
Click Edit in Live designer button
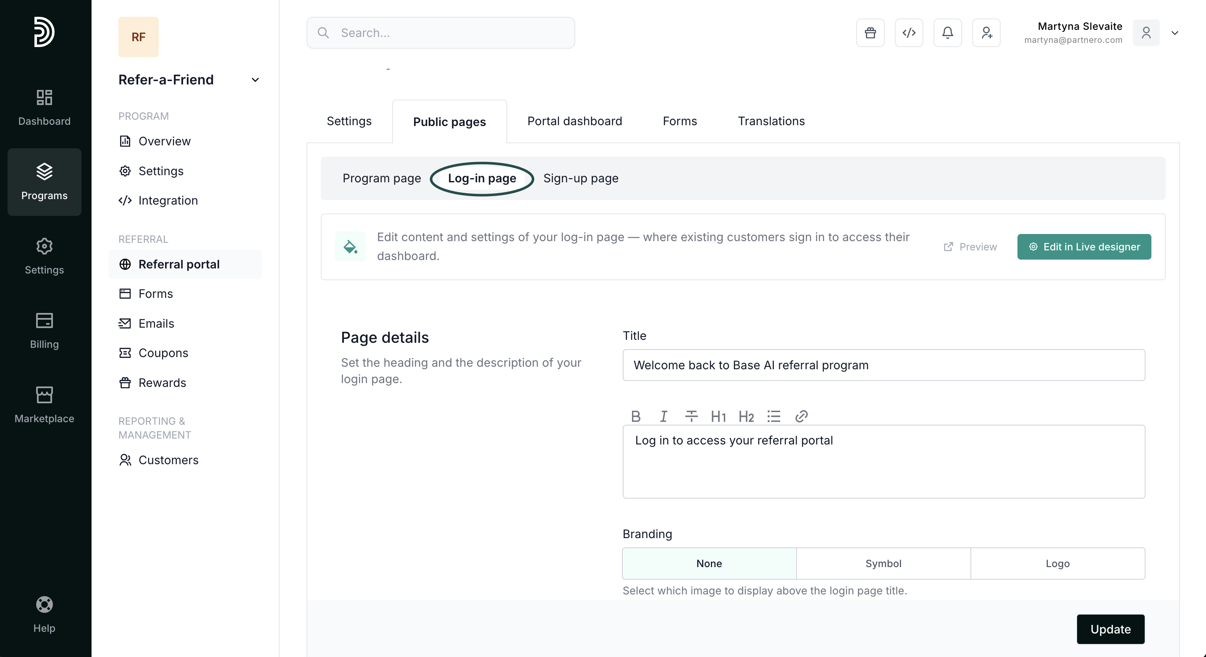1084,247
